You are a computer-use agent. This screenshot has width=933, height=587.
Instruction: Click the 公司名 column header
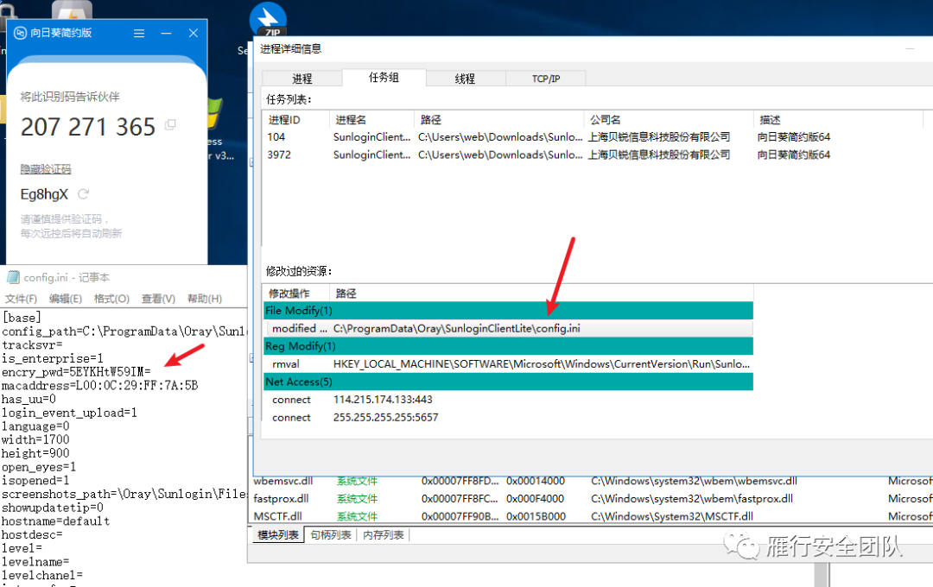click(669, 119)
